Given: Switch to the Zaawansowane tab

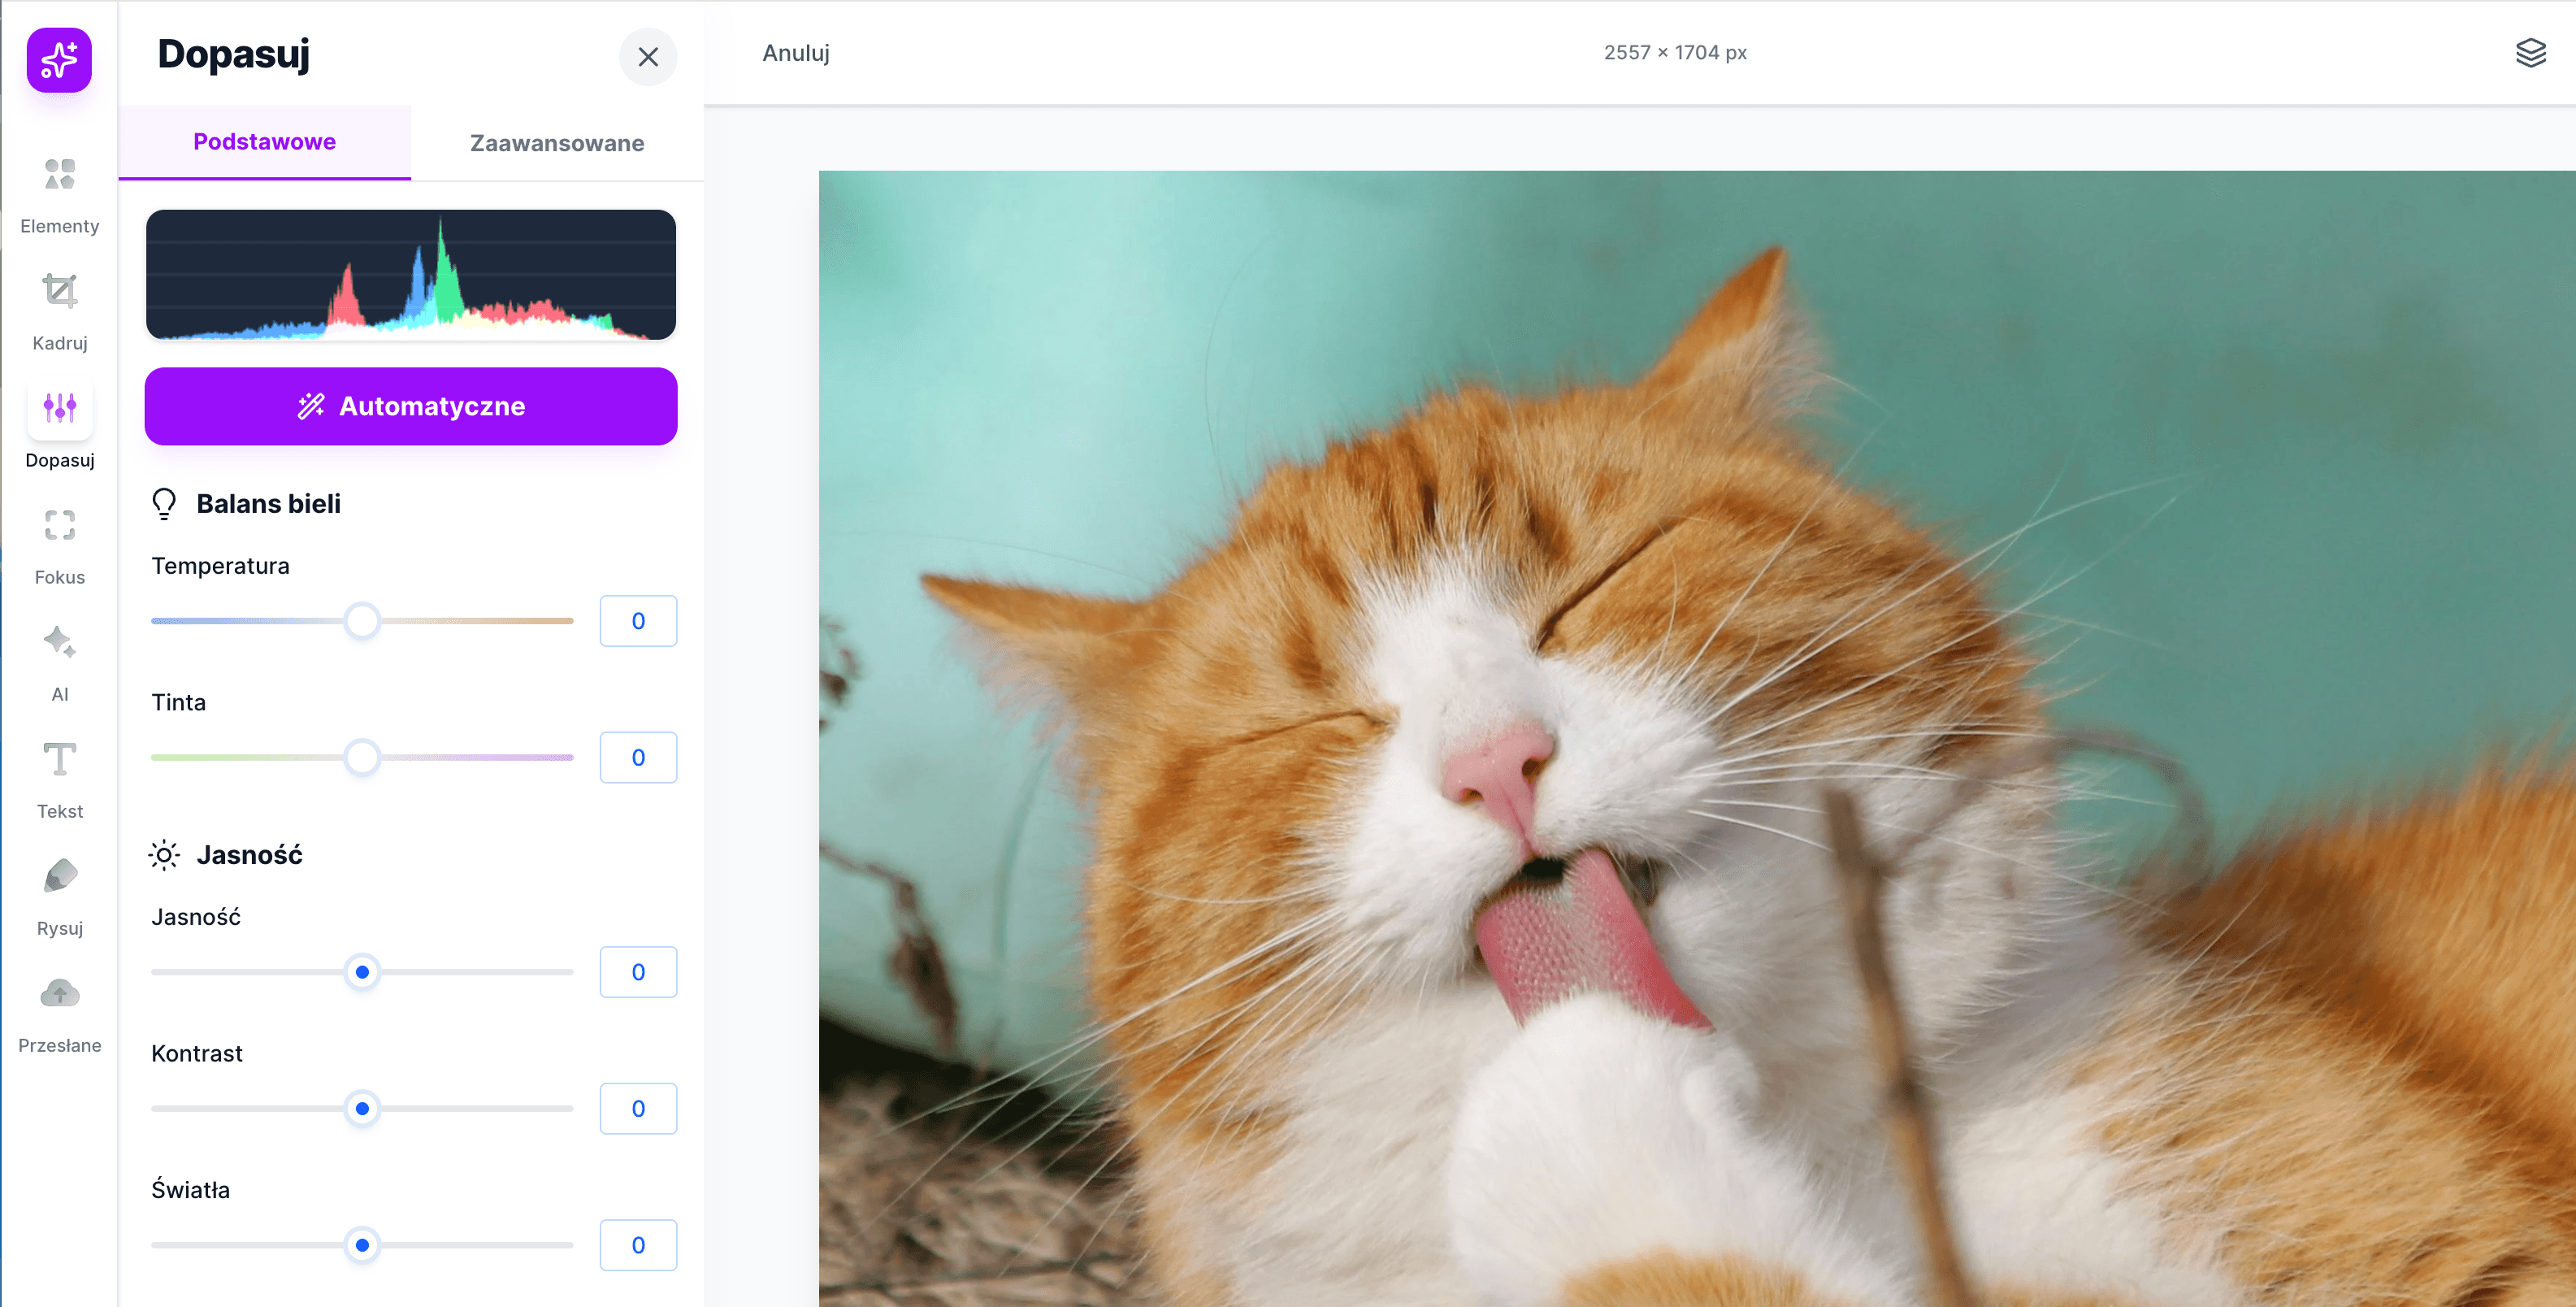Looking at the screenshot, I should click(x=557, y=143).
